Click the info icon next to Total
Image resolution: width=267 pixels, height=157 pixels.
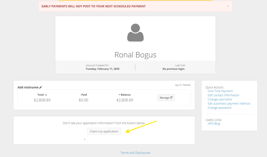click(x=46, y=95)
